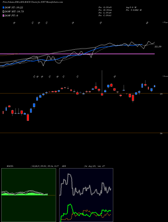Click the horizontal magenta DOW PT line
Screen dimensions: 168x222
(x=77, y=54)
